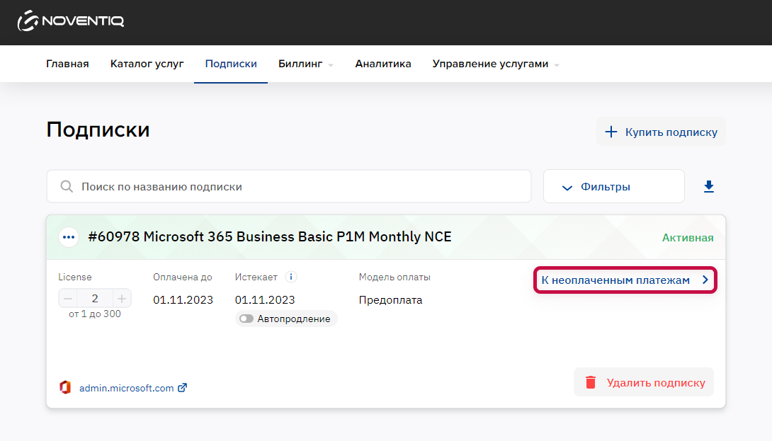
Task: Click the subscription search input field
Action: click(x=289, y=187)
